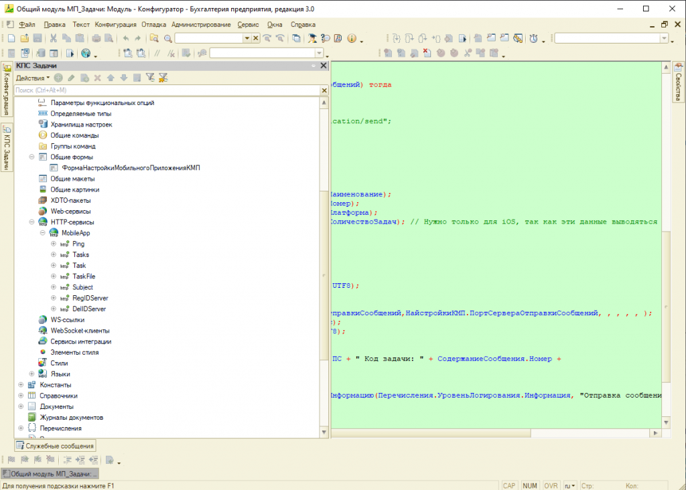
Task: Click the New document toolbar icon
Action: coord(11,39)
